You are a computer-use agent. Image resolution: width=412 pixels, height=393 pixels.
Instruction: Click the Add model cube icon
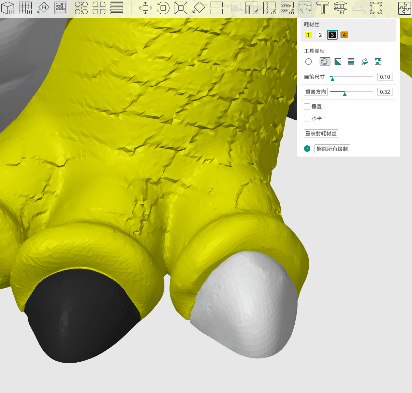coord(8,8)
